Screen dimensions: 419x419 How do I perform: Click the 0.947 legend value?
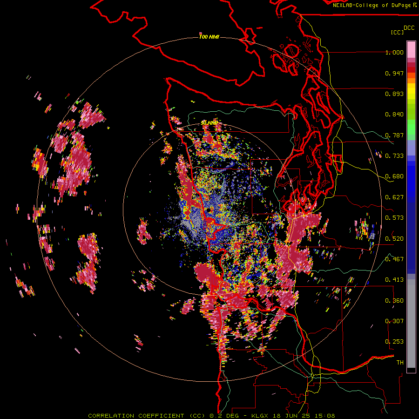394,73
